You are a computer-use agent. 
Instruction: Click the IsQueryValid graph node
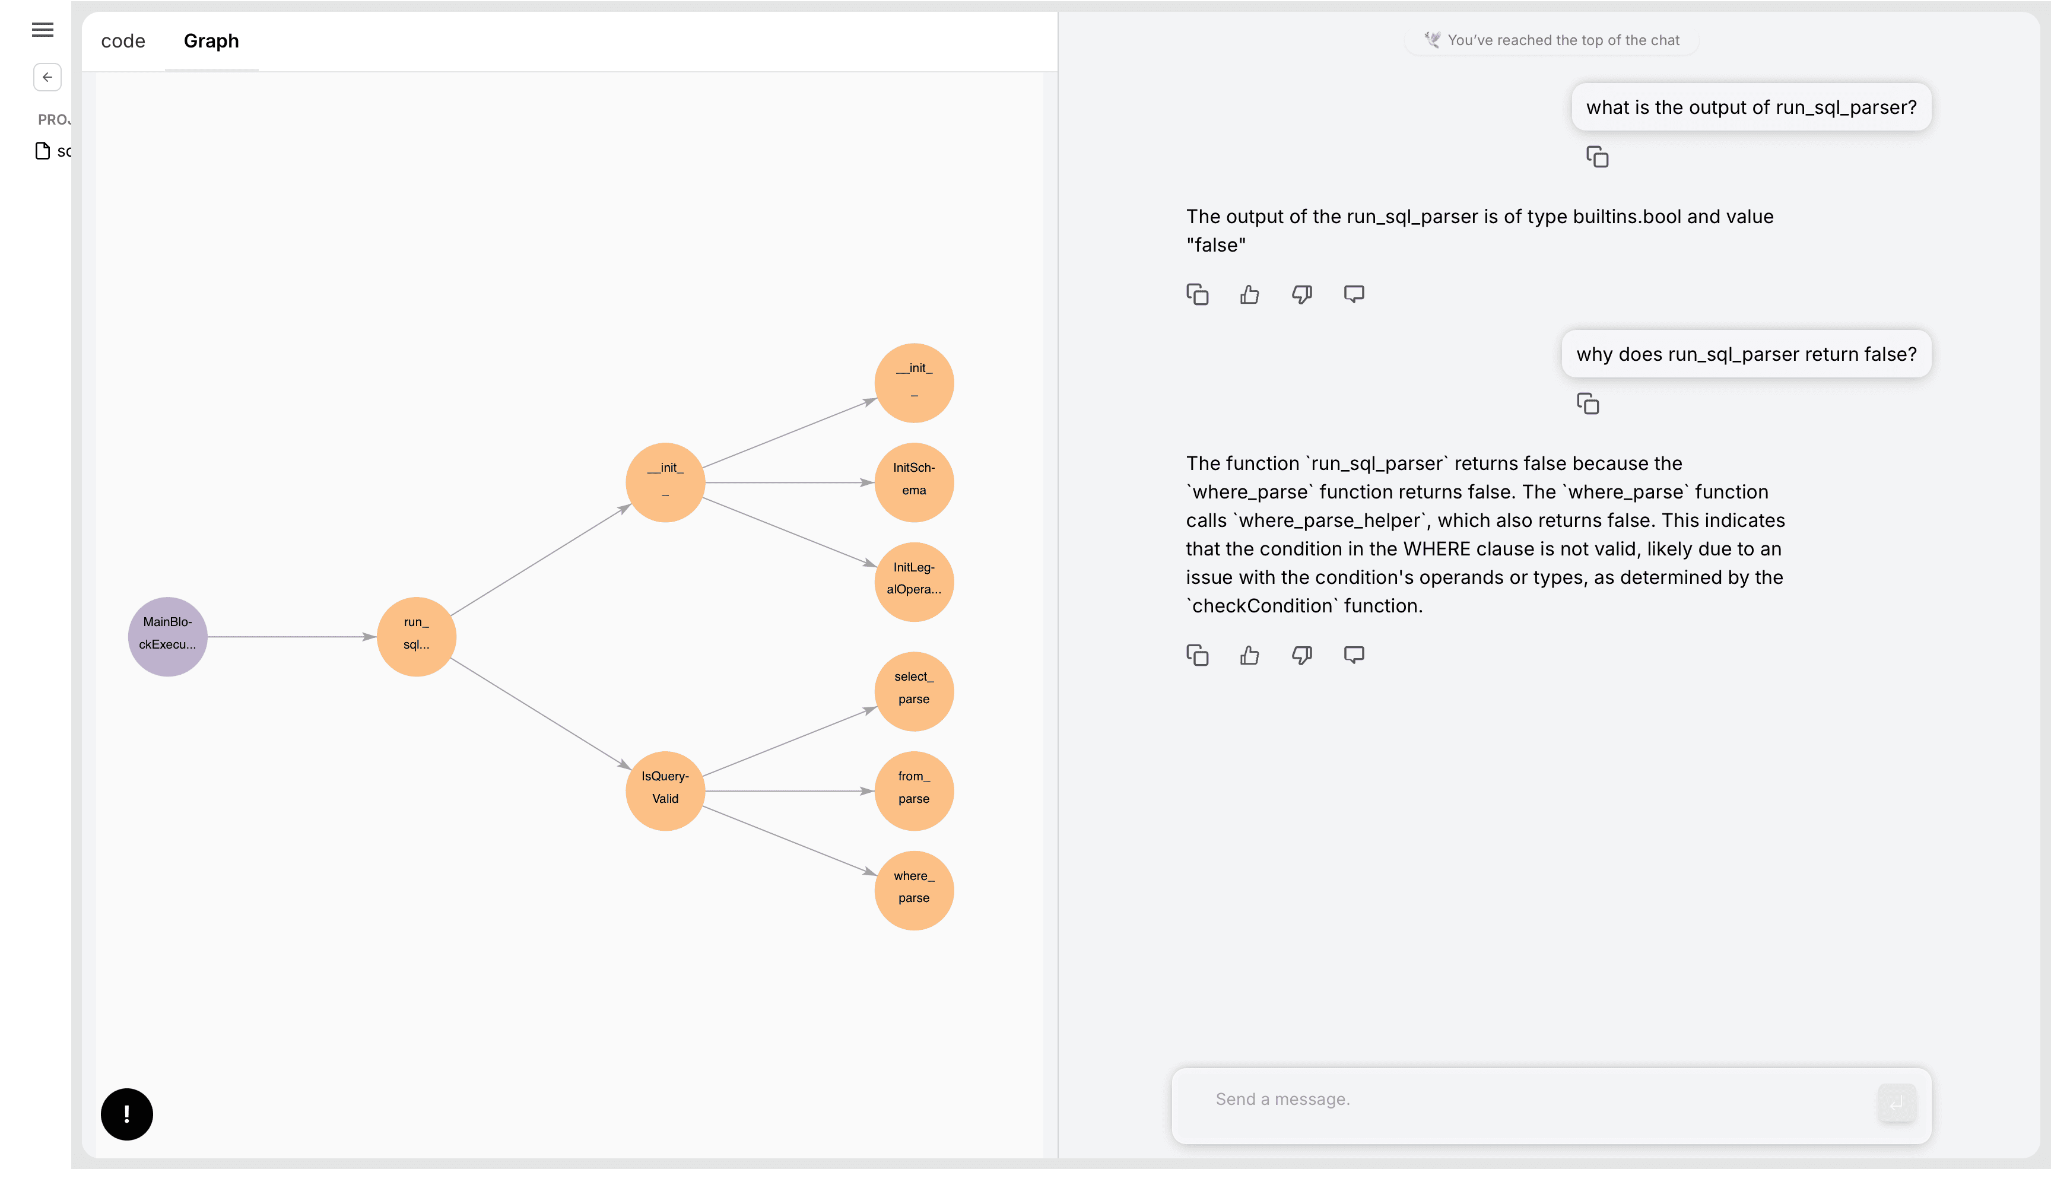[x=665, y=790]
